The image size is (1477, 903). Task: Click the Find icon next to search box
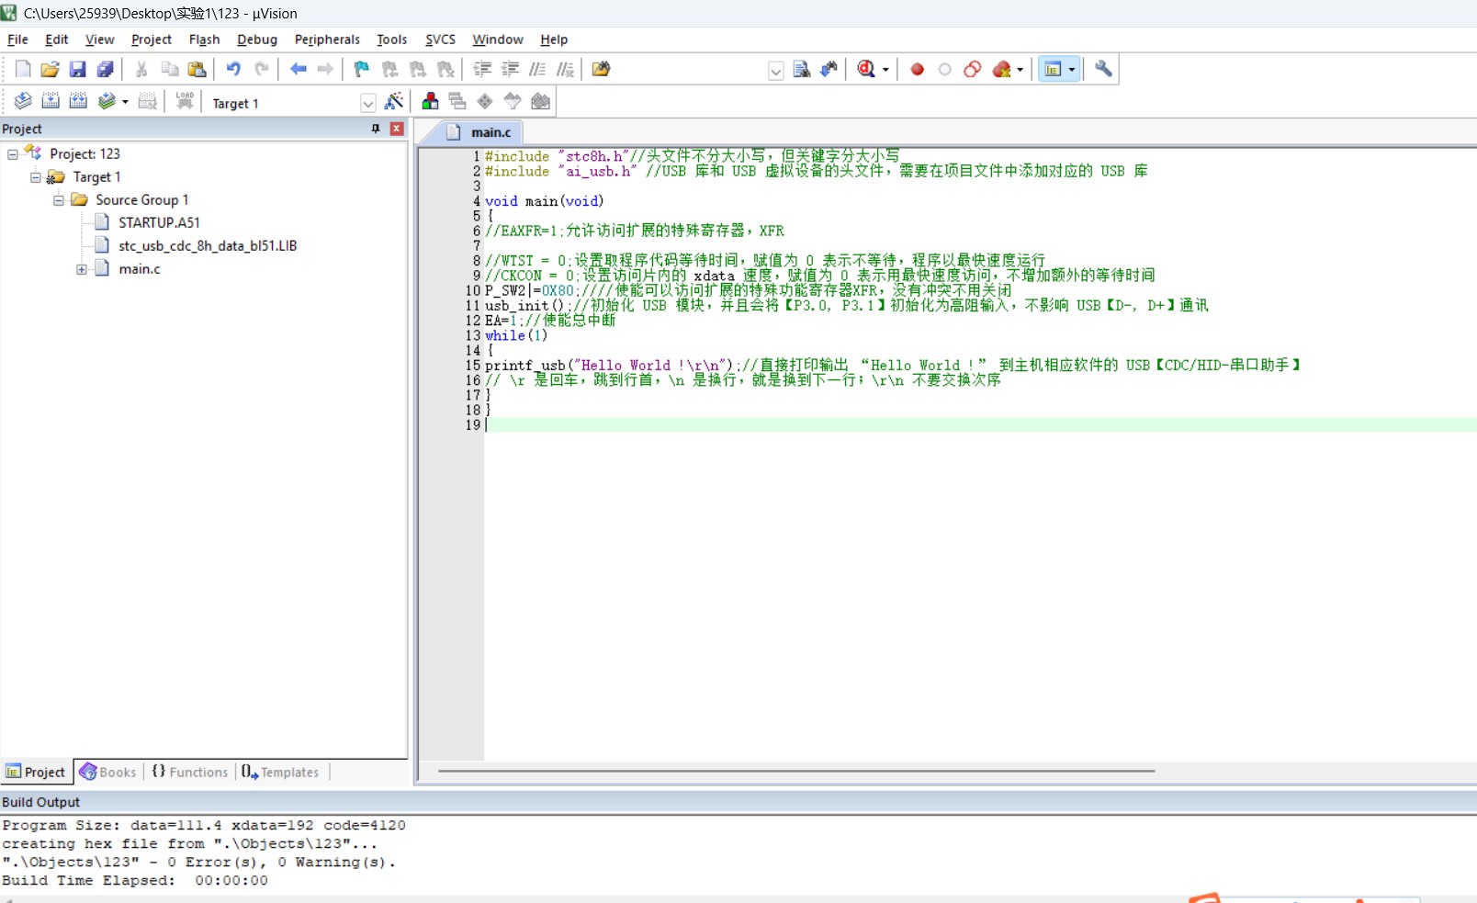click(802, 69)
